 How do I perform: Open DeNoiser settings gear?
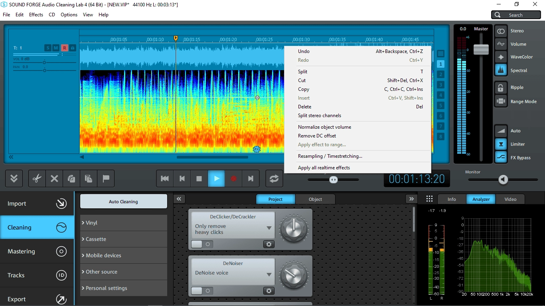tap(269, 291)
